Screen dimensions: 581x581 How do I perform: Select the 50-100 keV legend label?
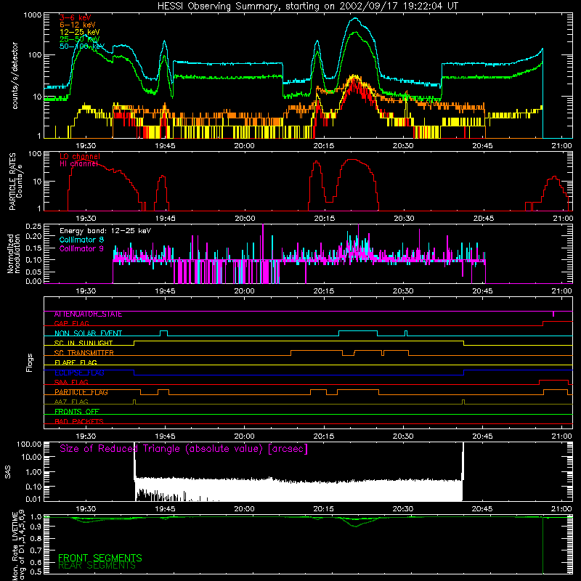point(82,46)
